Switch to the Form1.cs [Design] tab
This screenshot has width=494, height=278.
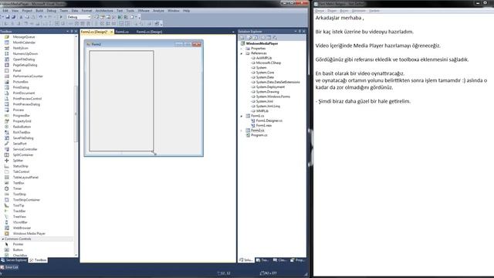click(x=149, y=32)
